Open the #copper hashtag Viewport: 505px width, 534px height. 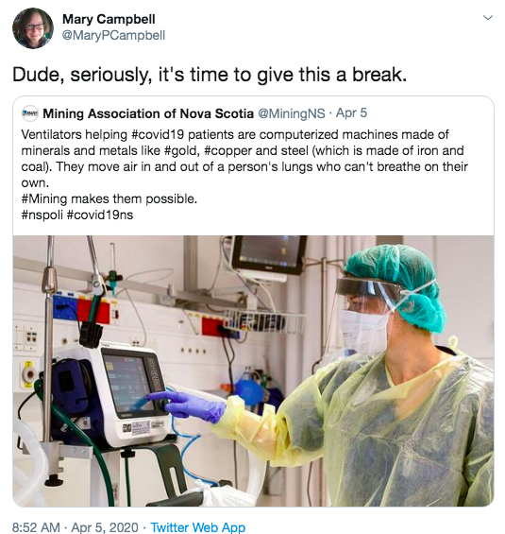(227, 150)
